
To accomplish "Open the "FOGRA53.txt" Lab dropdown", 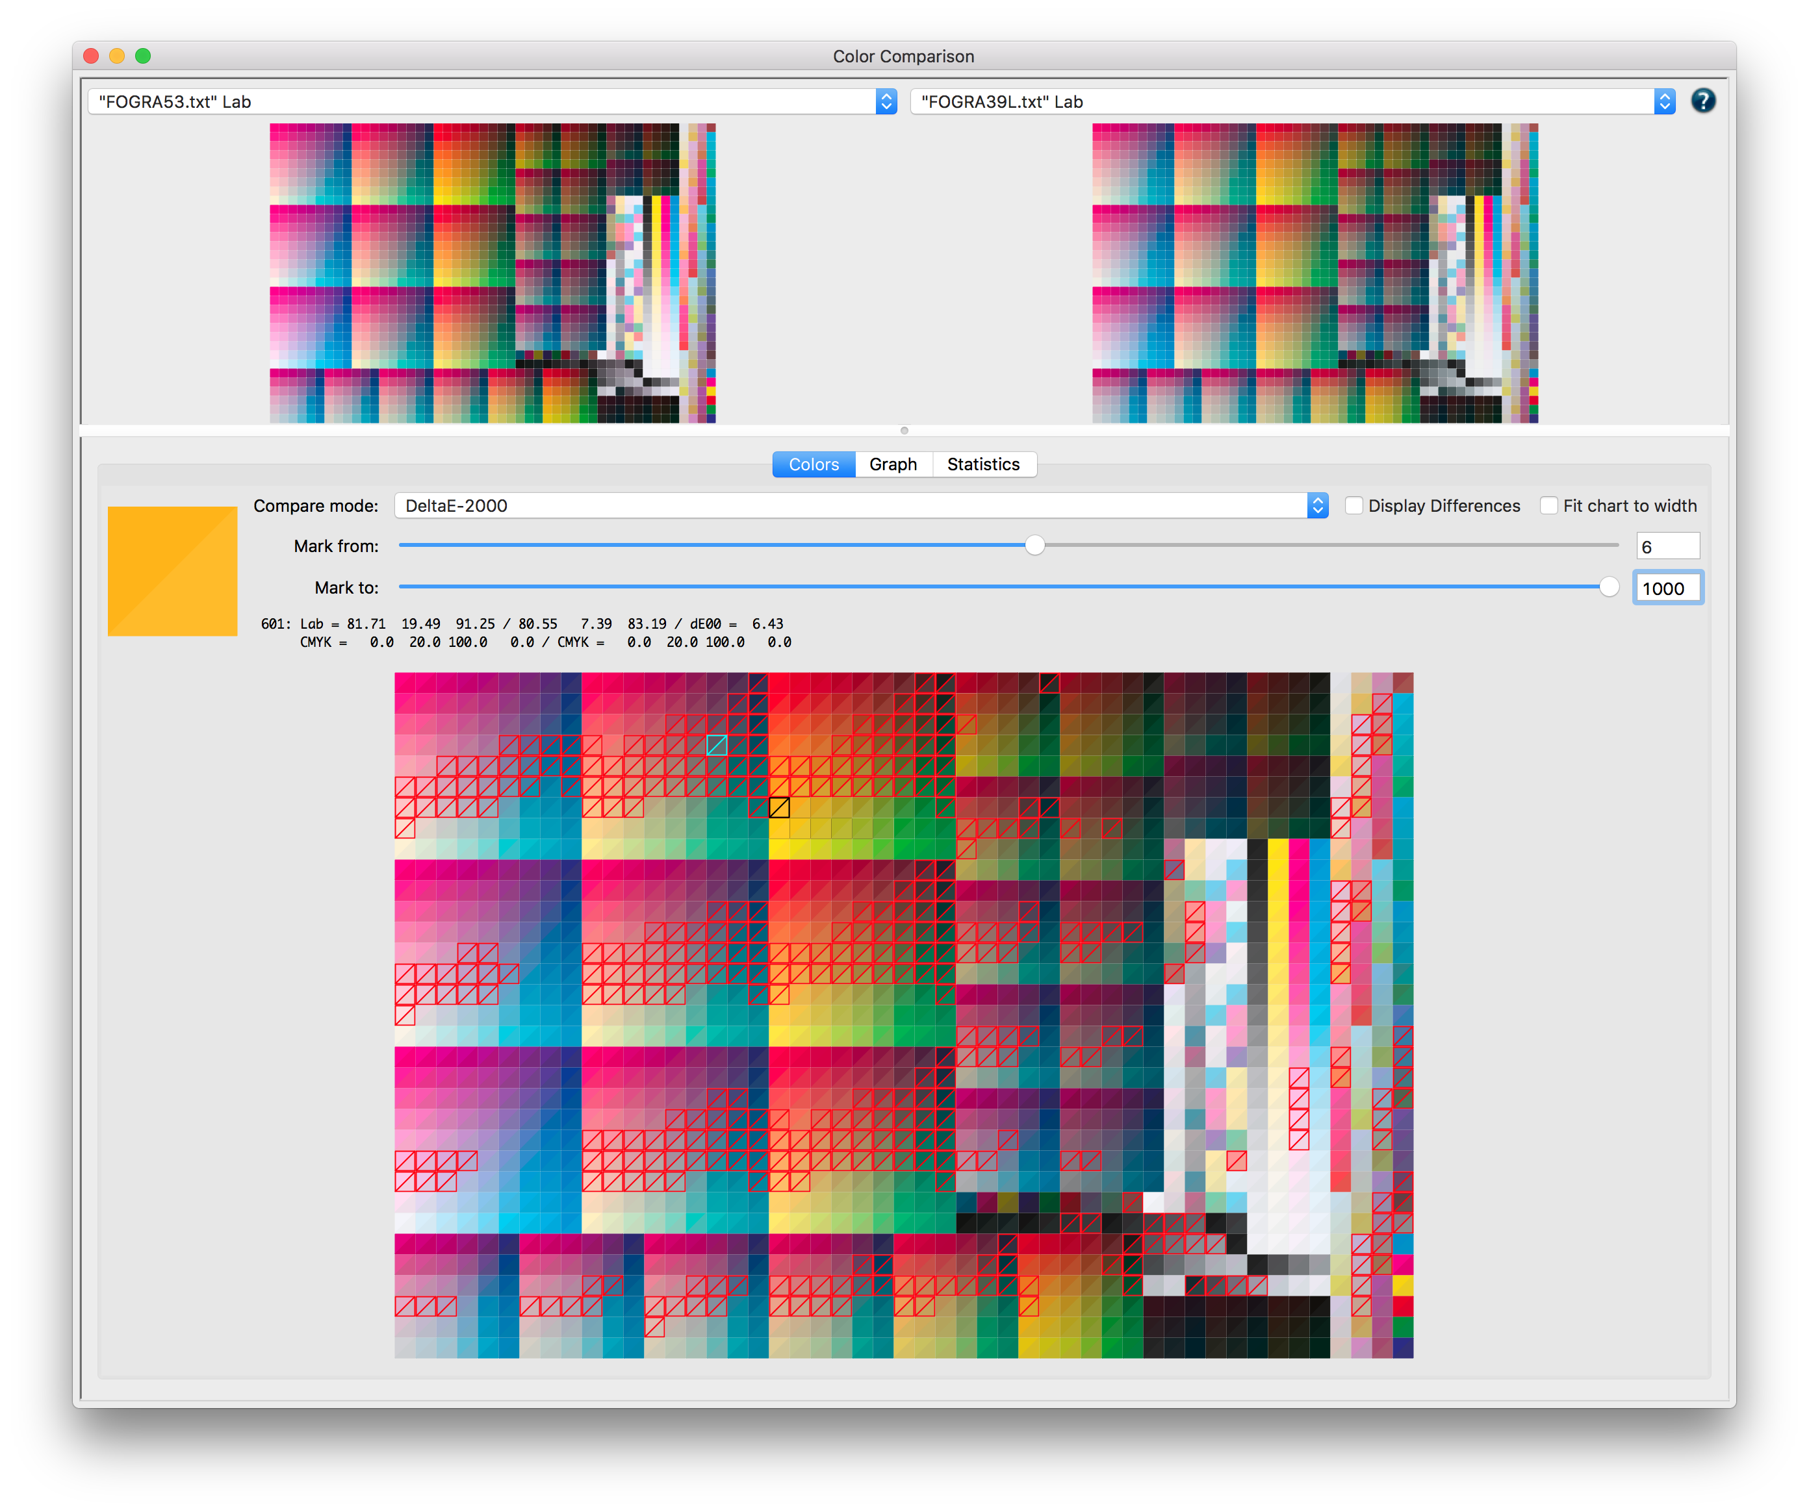I will [492, 101].
